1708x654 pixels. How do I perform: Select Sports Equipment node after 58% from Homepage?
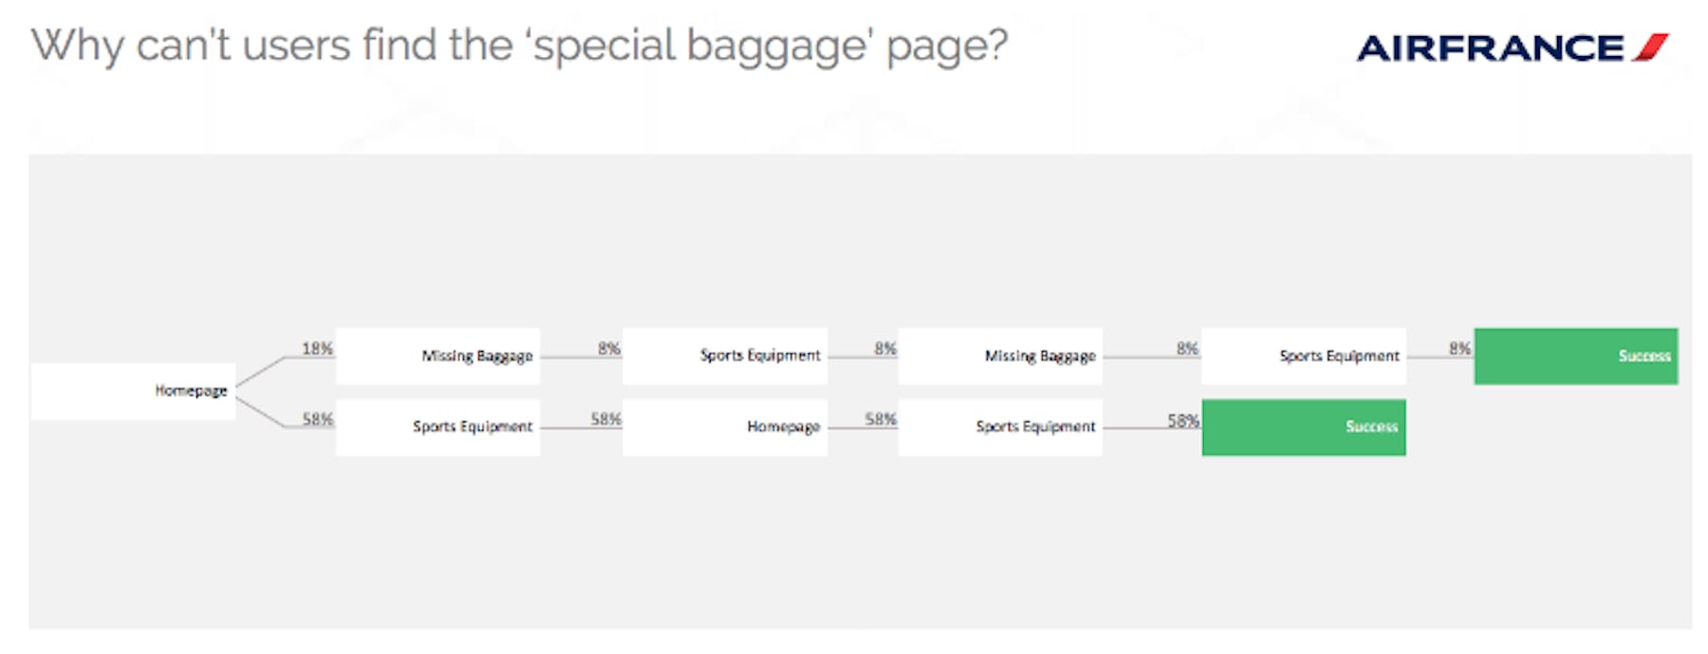pyautogui.click(x=437, y=427)
